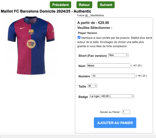156x138 pixels.
Task: Focus the Nom text field containing Messi
Action: [x=109, y=66]
